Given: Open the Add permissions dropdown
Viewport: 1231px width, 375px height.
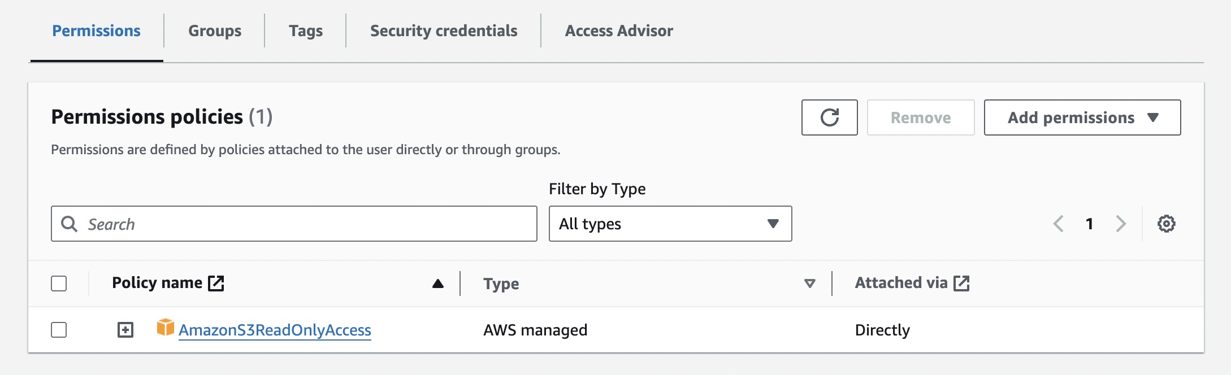Looking at the screenshot, I should (x=1082, y=117).
